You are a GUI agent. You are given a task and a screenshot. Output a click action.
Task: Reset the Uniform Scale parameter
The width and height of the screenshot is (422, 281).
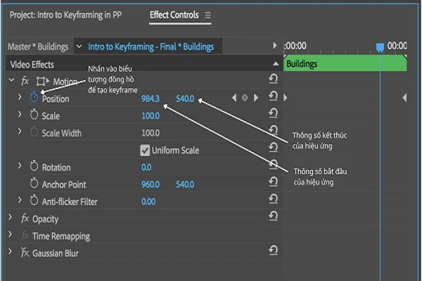click(x=273, y=148)
